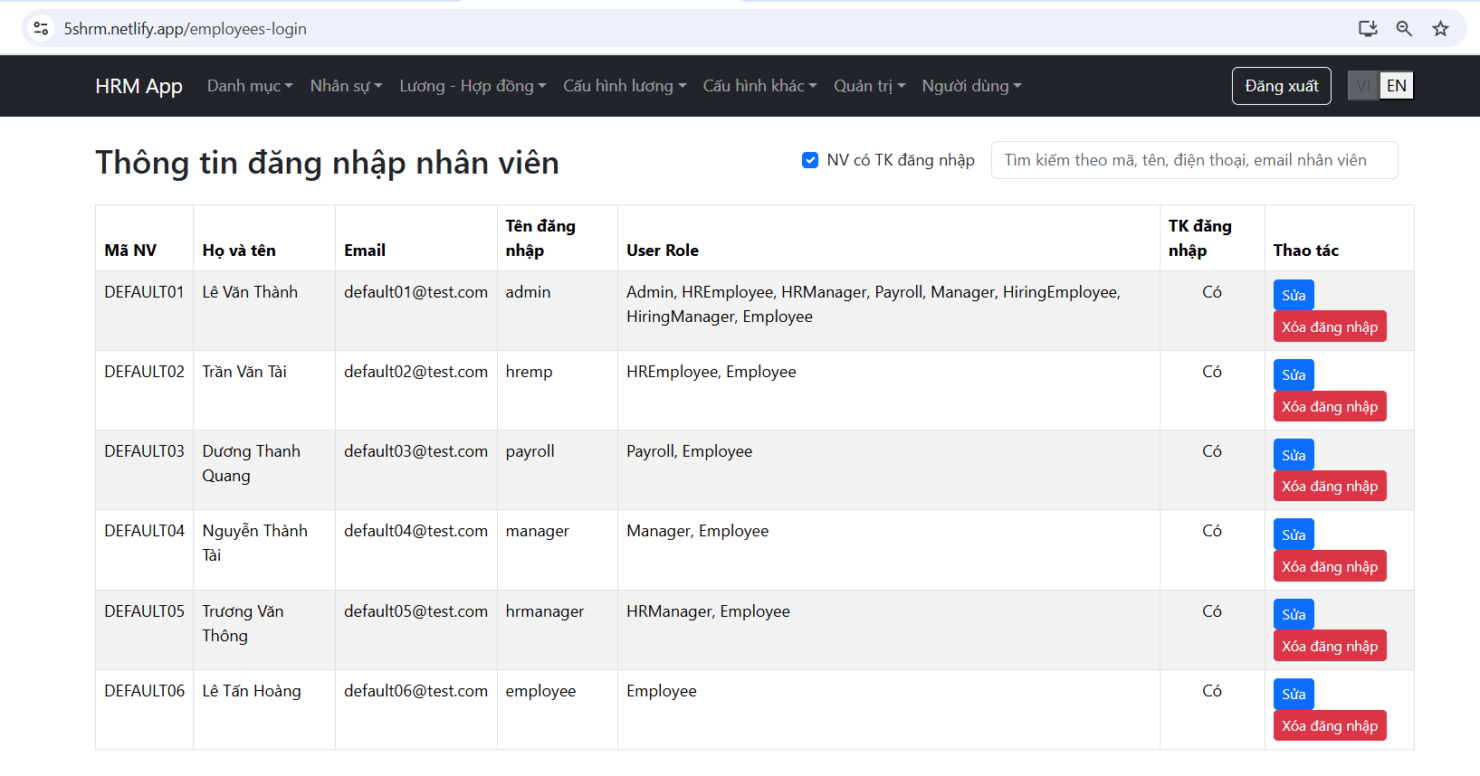The width and height of the screenshot is (1480, 776).
Task: Expand Cấu hình khác dropdown
Action: (759, 86)
